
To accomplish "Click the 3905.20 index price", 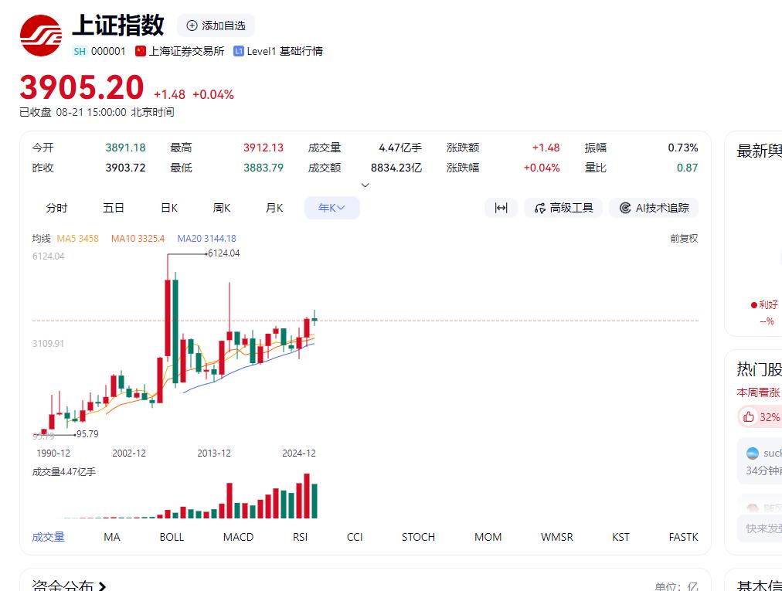I will 82,87.
